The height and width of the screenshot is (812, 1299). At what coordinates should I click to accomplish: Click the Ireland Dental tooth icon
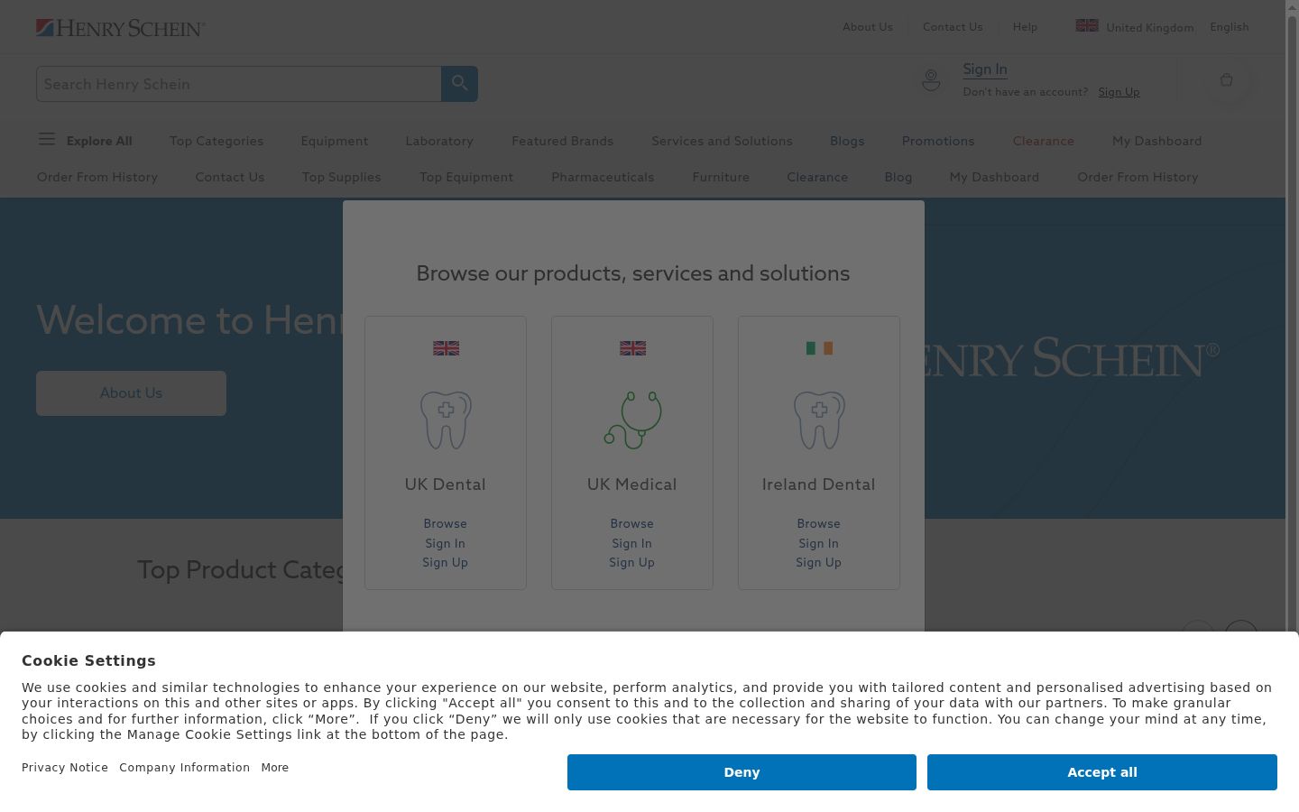pos(819,420)
